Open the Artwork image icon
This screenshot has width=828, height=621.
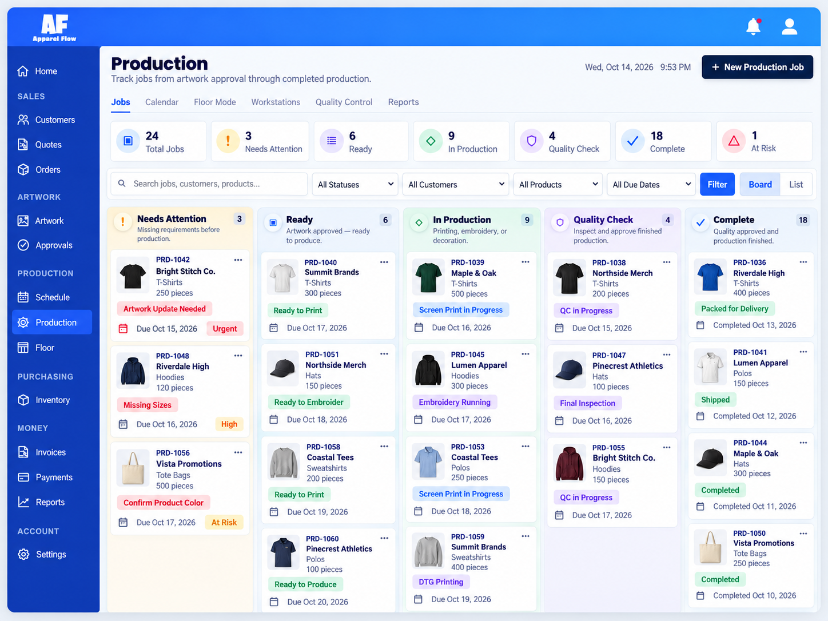(23, 221)
